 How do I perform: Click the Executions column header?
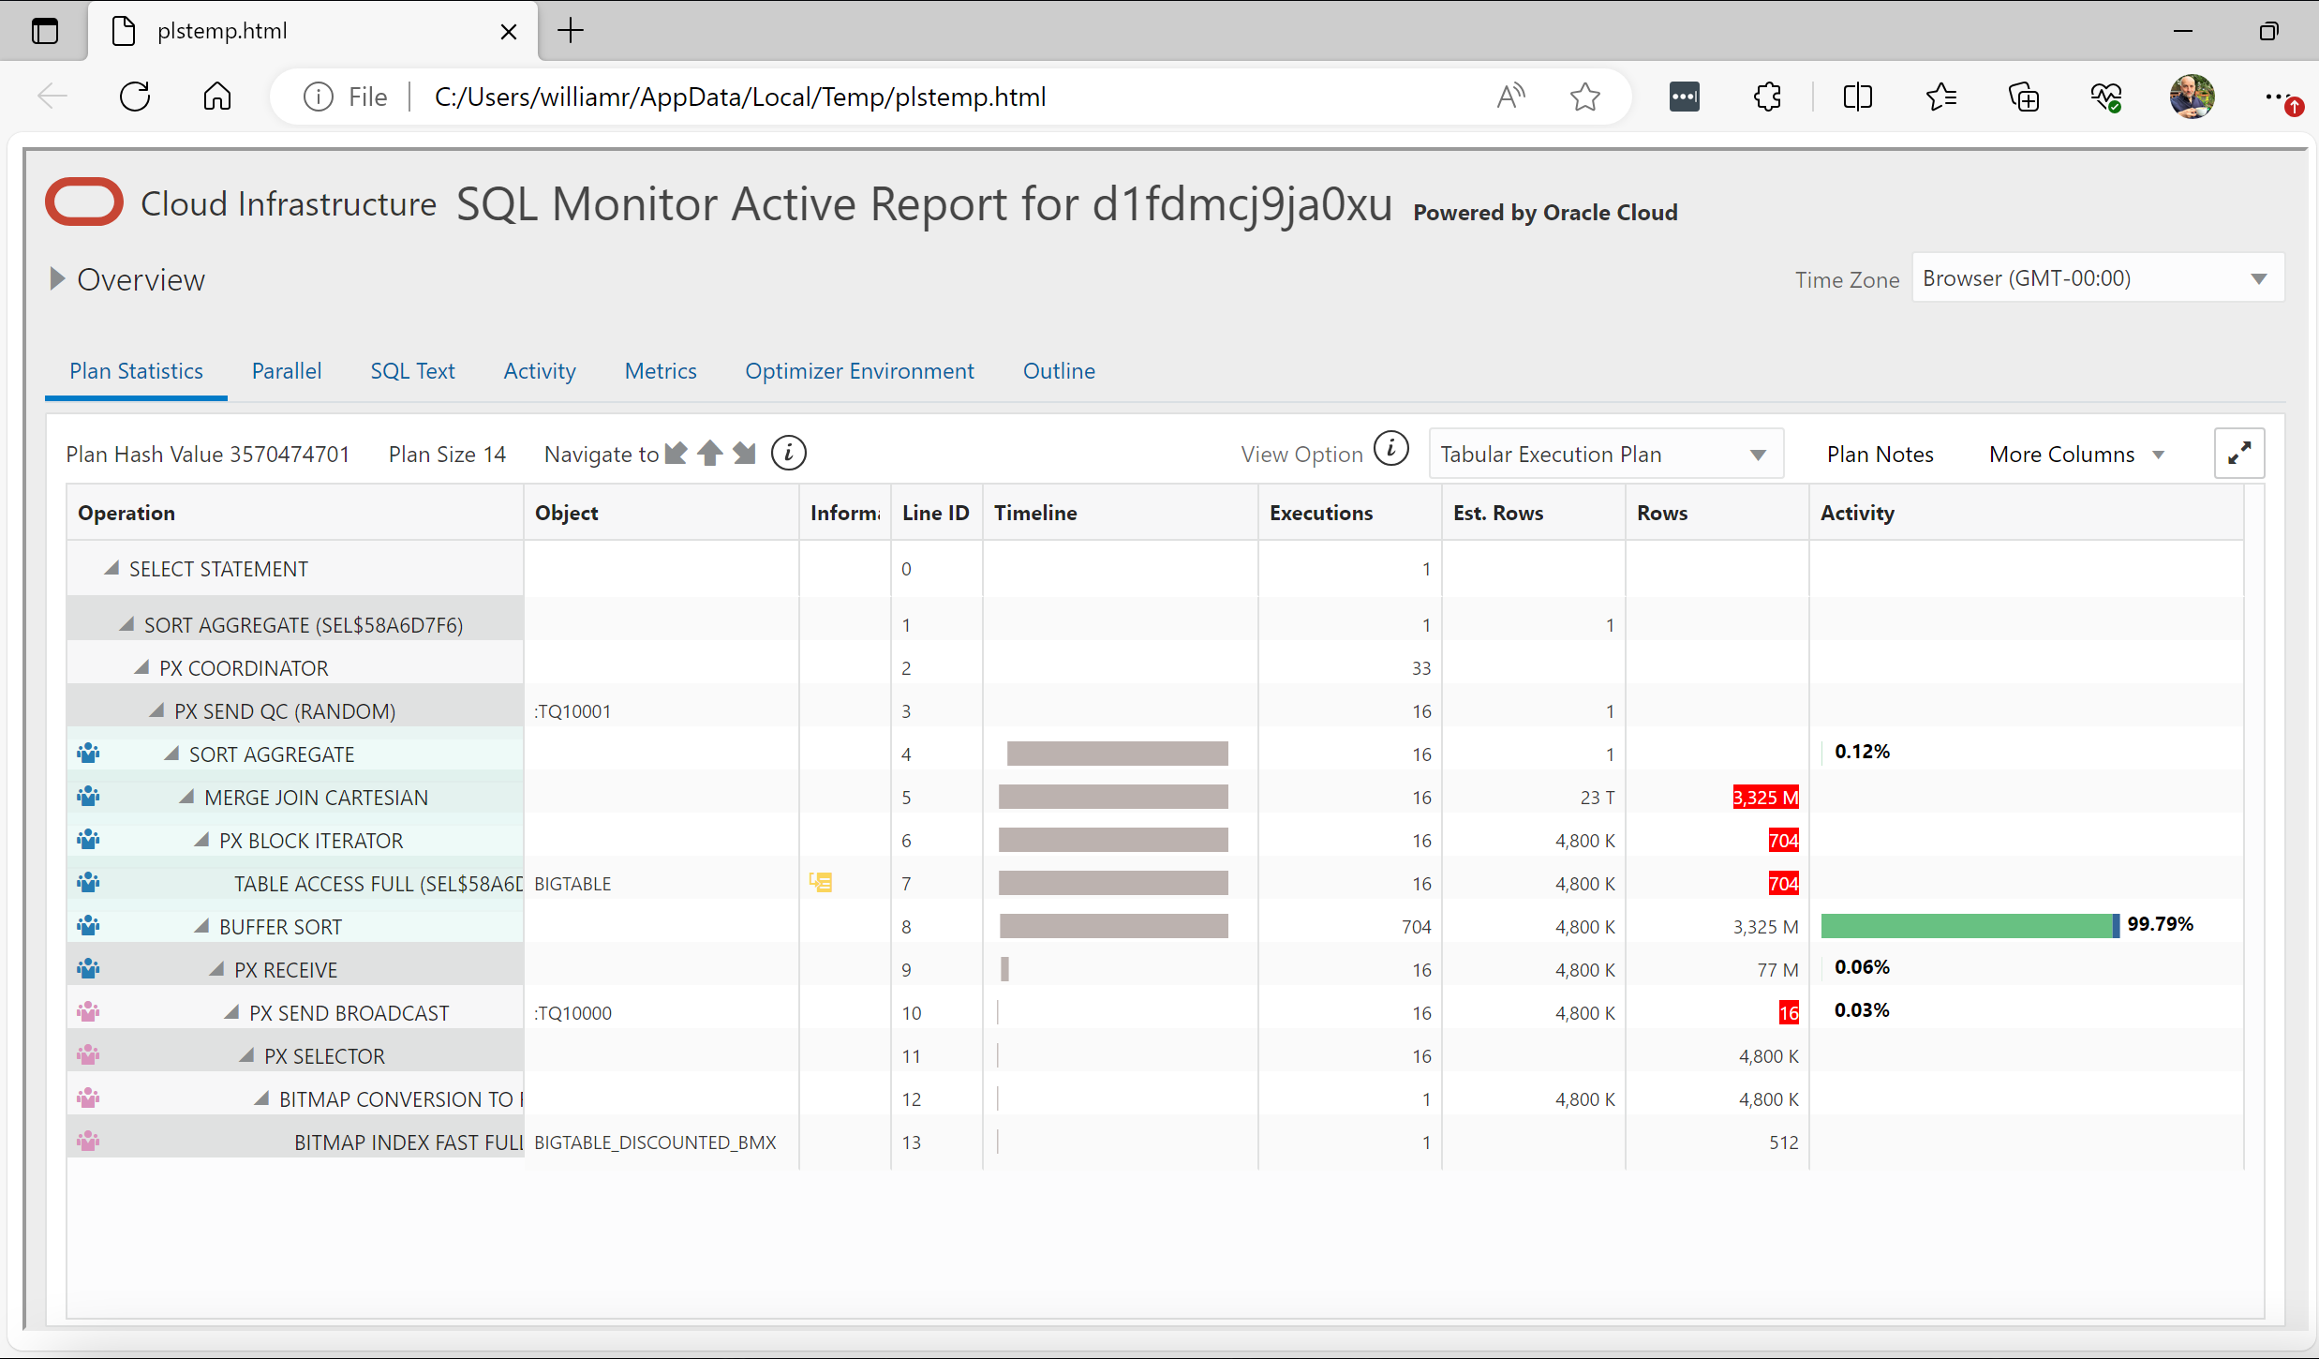click(1349, 513)
